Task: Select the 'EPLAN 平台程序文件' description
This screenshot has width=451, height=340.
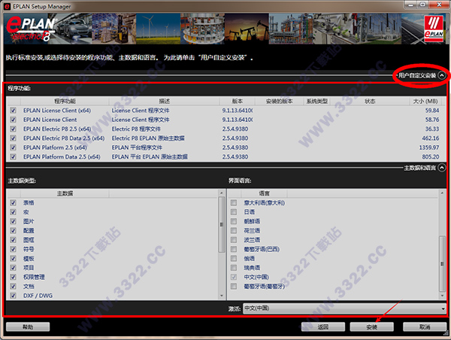Action: [137, 147]
